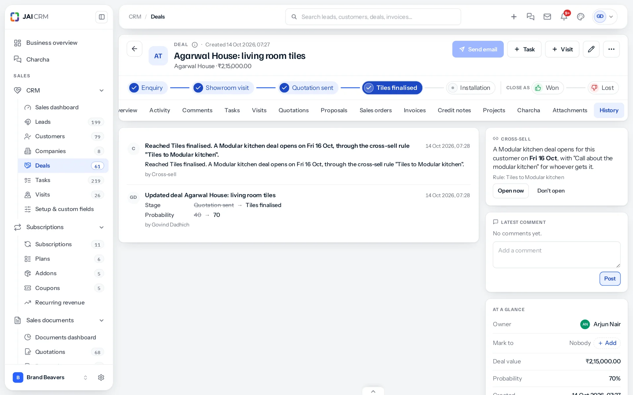Open workspace settings gear icon
Image resolution: width=633 pixels, height=395 pixels.
[x=101, y=377]
